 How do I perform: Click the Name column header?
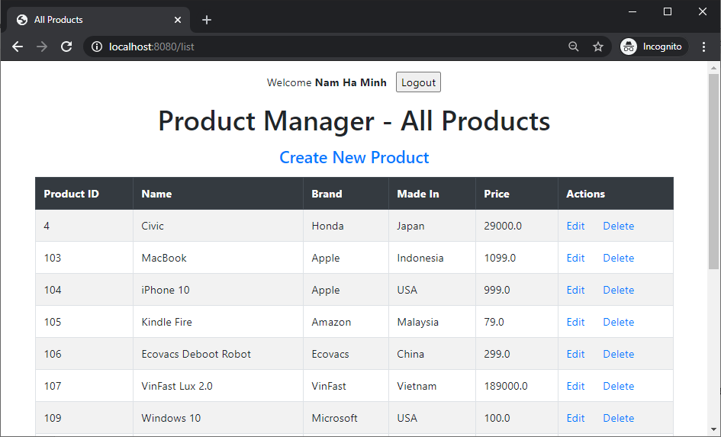tap(218, 194)
